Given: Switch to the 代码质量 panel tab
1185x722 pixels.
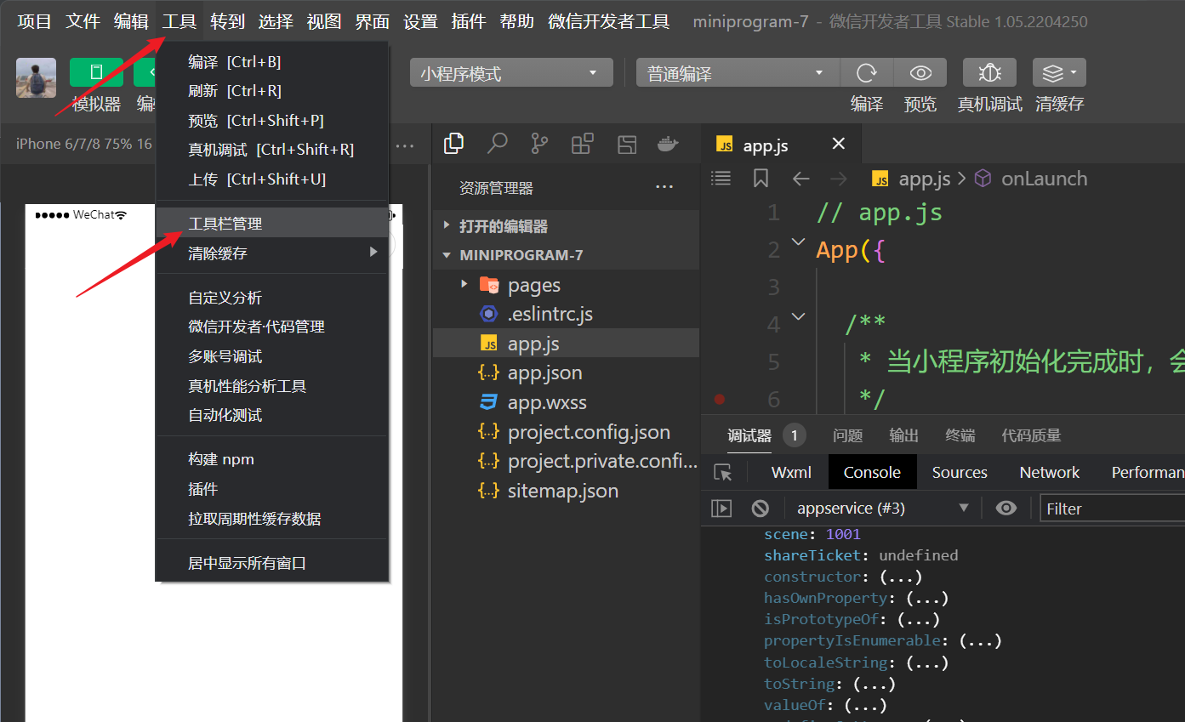Looking at the screenshot, I should coord(1031,435).
